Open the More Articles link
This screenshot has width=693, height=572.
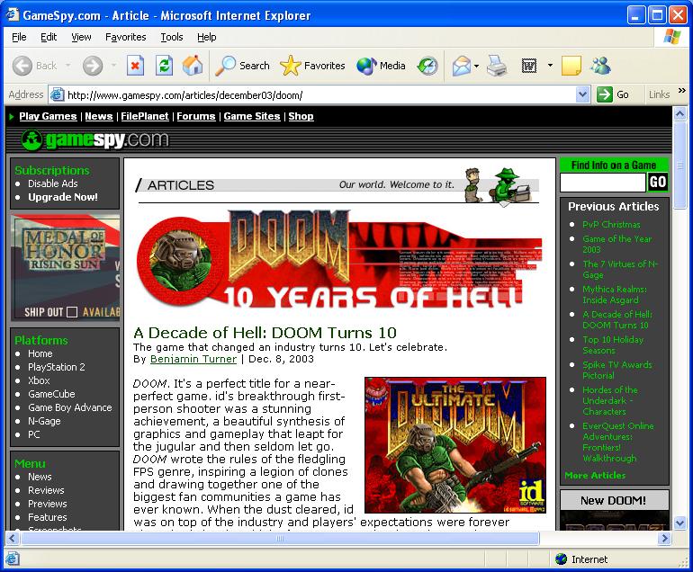(595, 475)
